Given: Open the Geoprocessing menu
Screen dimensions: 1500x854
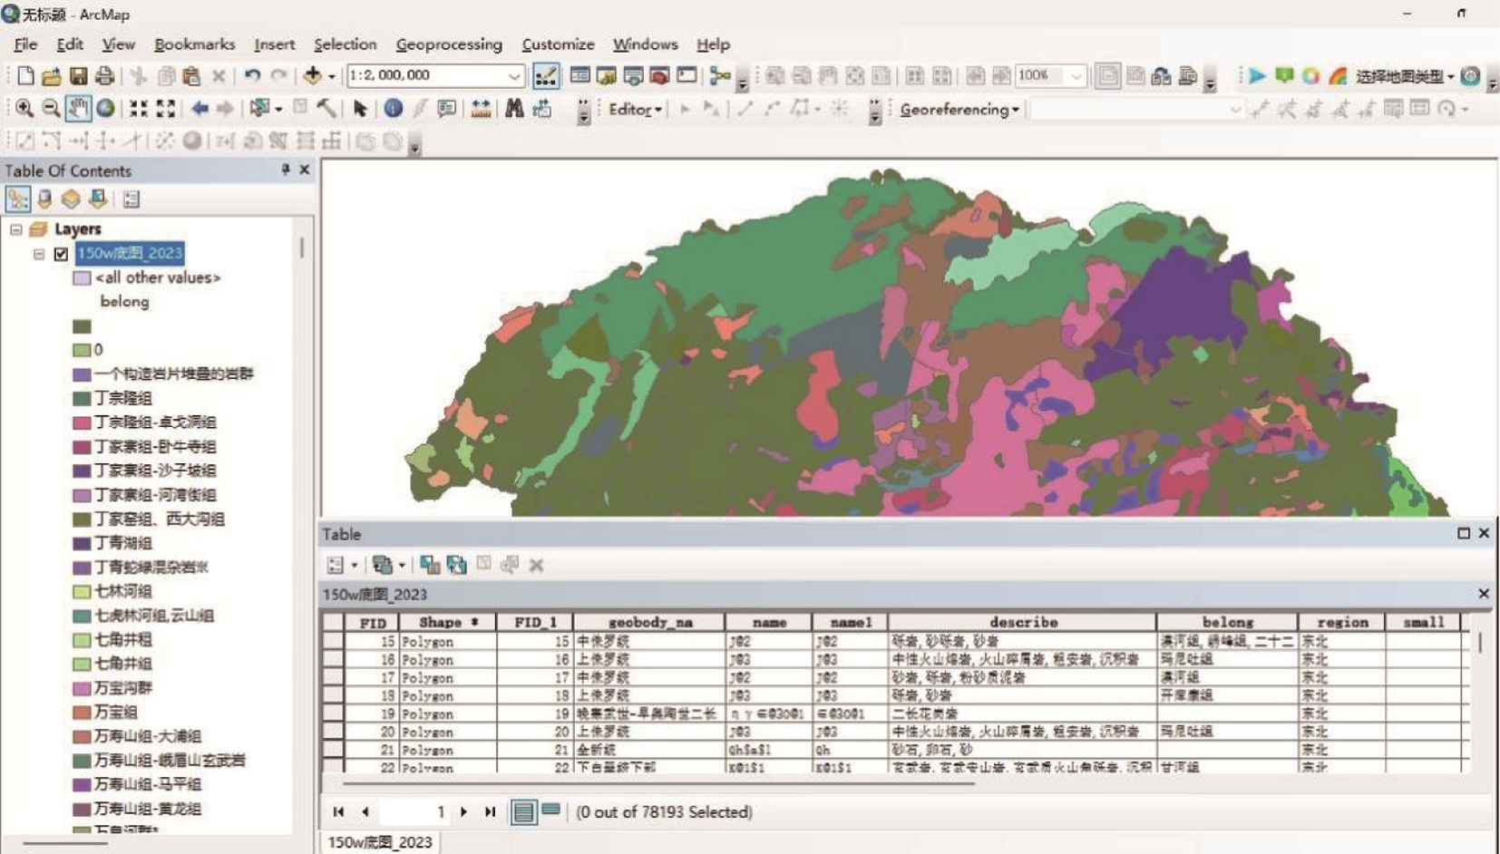Looking at the screenshot, I should [448, 44].
